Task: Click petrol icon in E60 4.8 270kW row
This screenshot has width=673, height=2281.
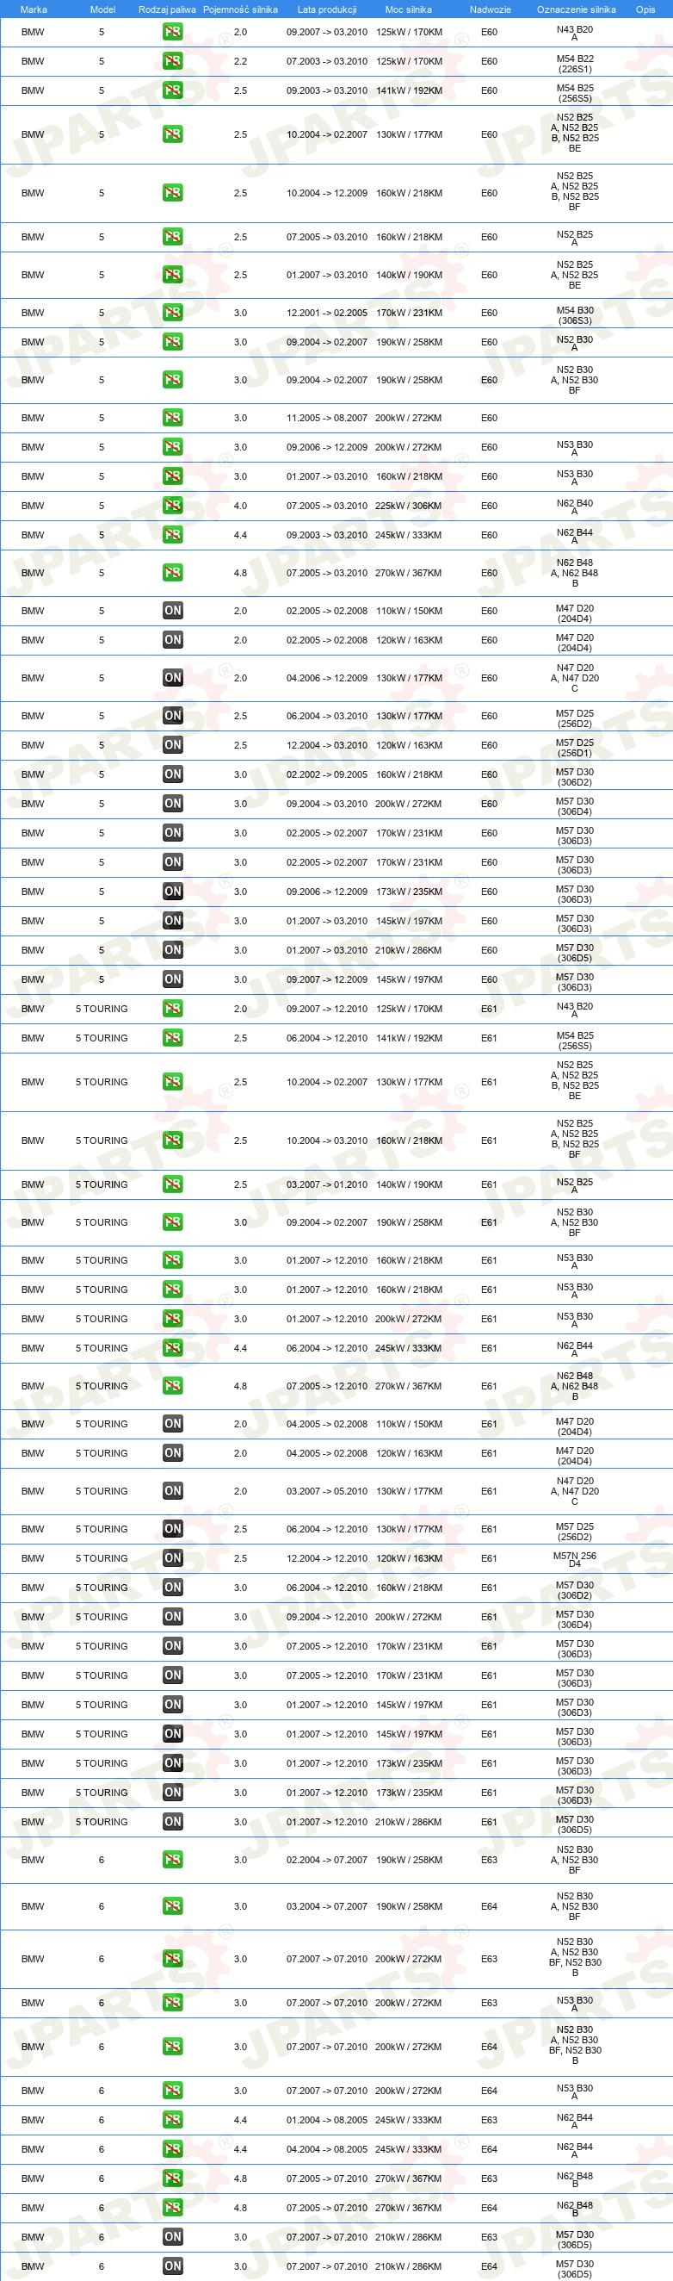Action: 172,573
